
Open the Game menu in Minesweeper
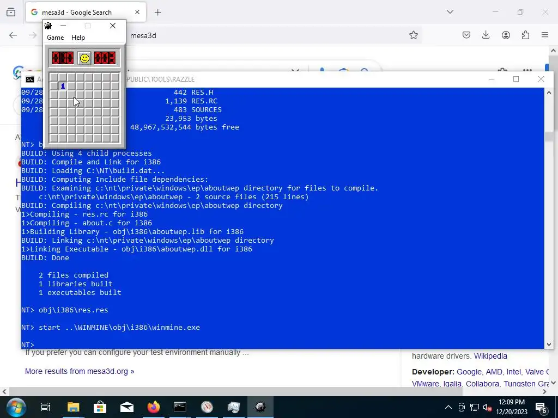click(56, 38)
